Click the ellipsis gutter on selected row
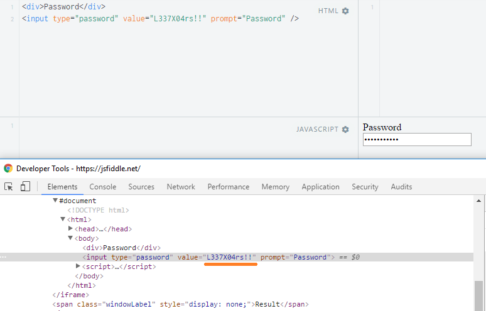The width and height of the screenshot is (486, 311). click(x=3, y=257)
